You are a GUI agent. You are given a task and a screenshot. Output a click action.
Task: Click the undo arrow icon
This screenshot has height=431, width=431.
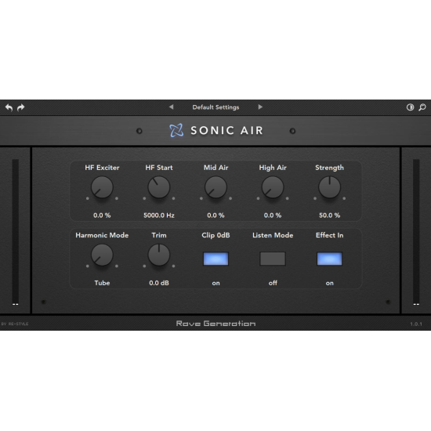click(x=9, y=107)
